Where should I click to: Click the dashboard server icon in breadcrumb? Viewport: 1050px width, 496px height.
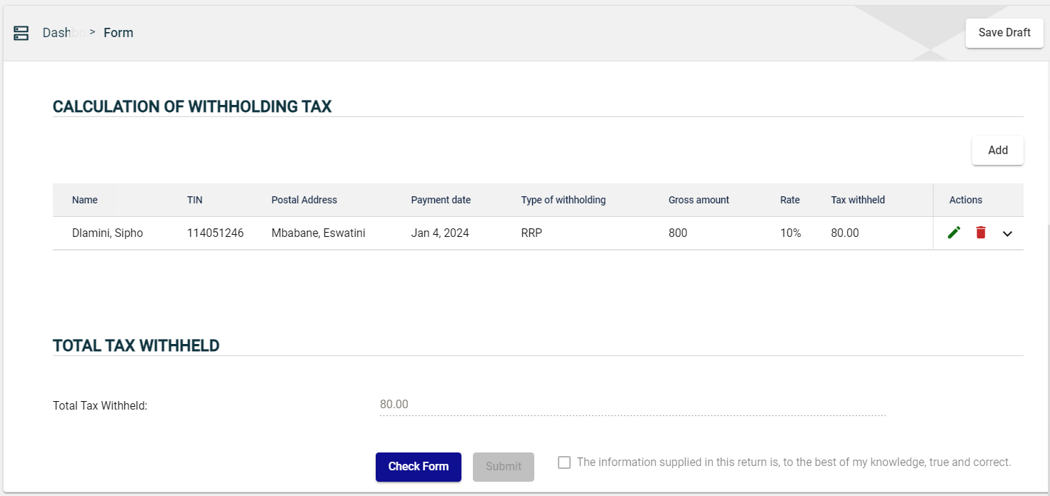(21, 33)
